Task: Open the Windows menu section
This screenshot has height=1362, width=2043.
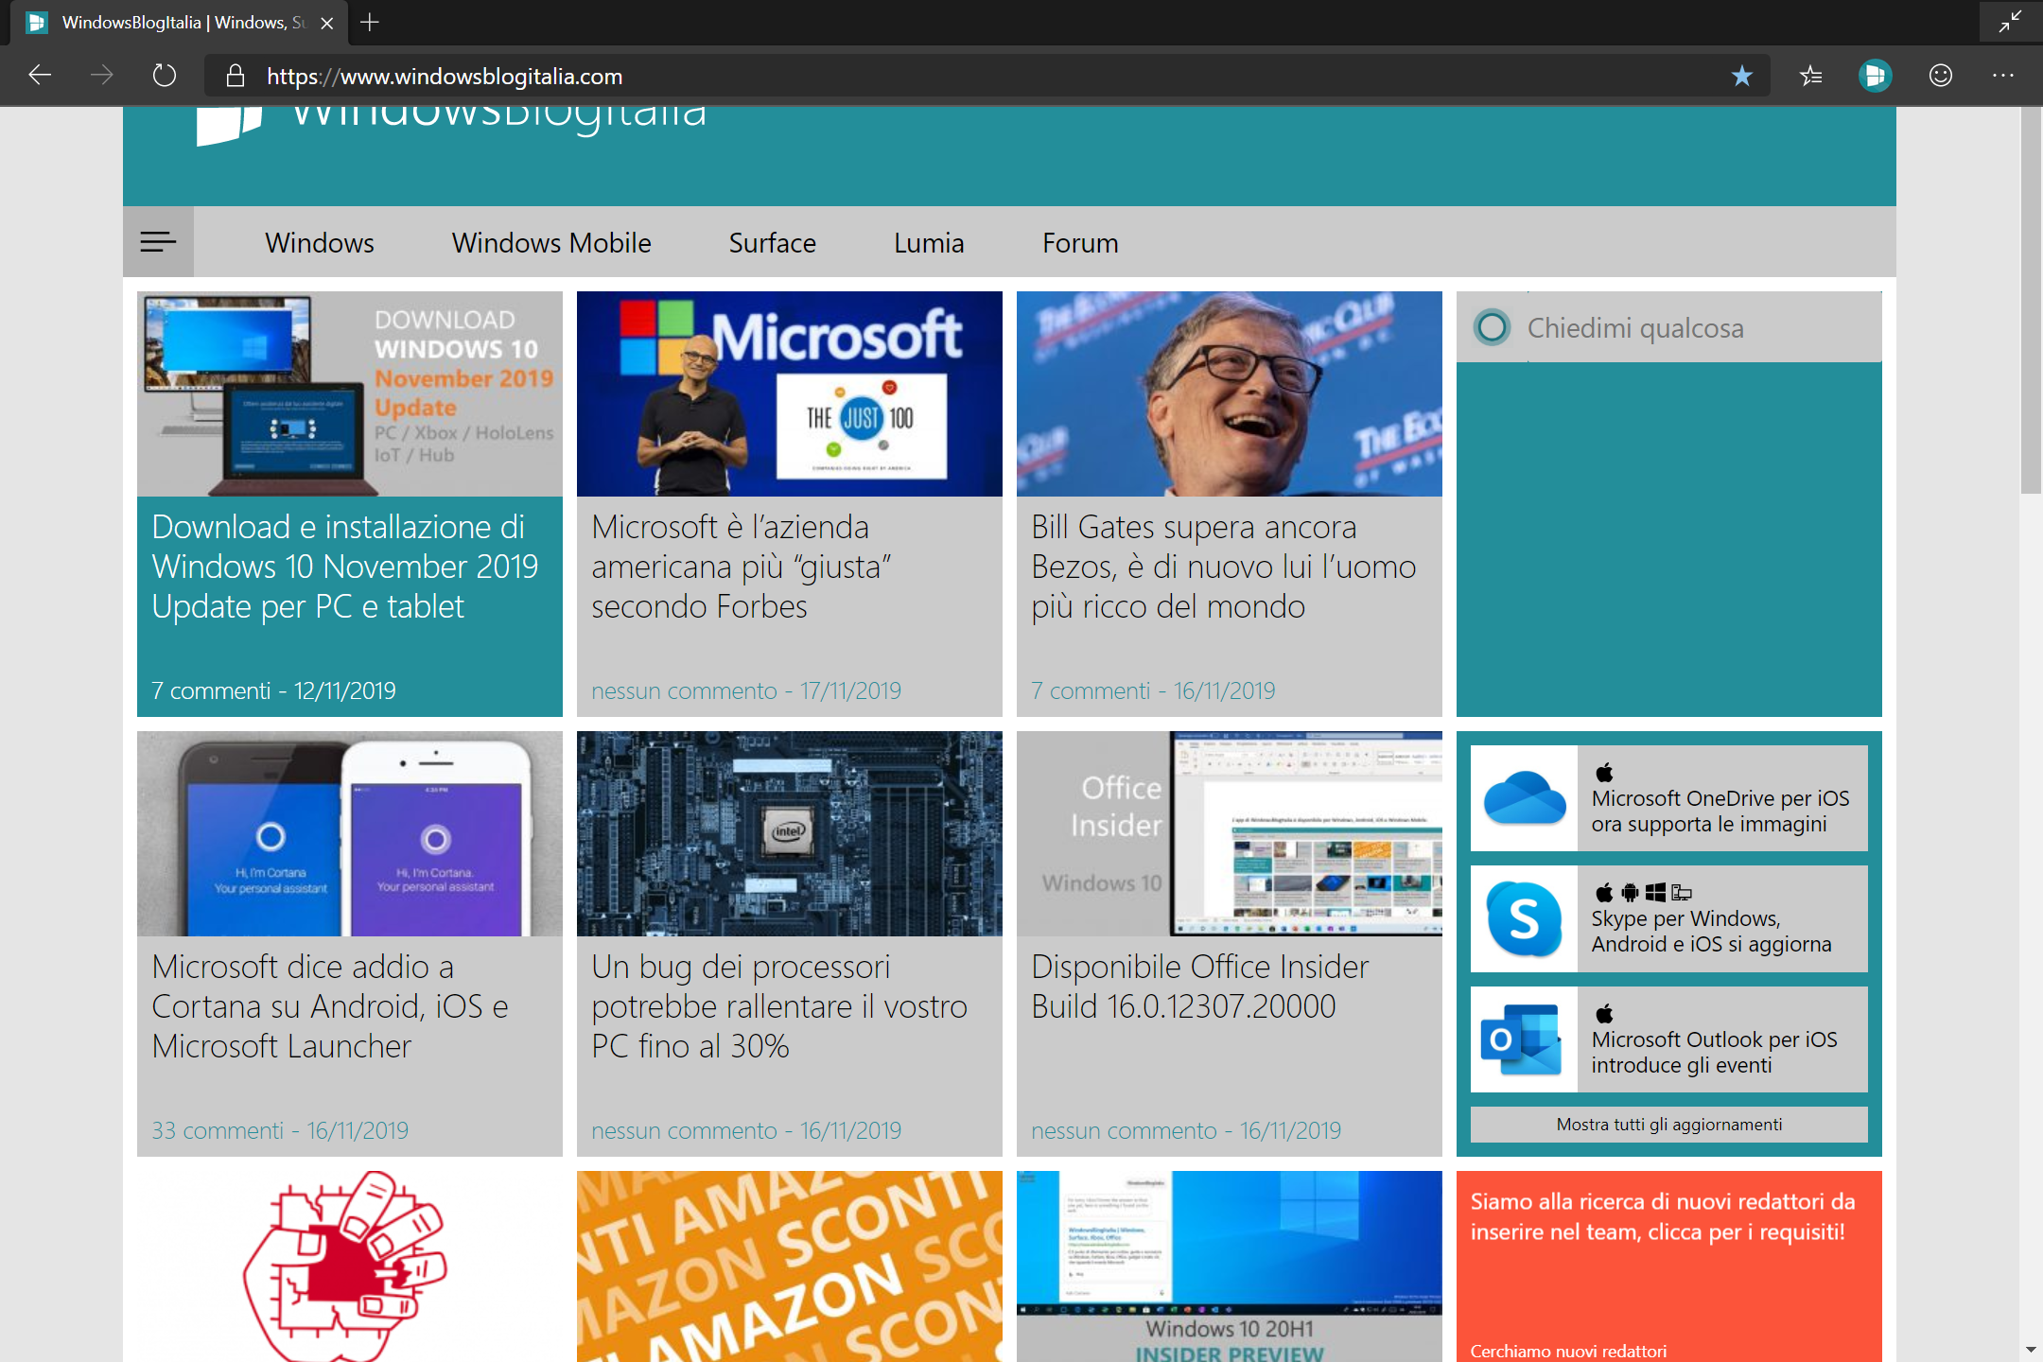Action: (320, 243)
